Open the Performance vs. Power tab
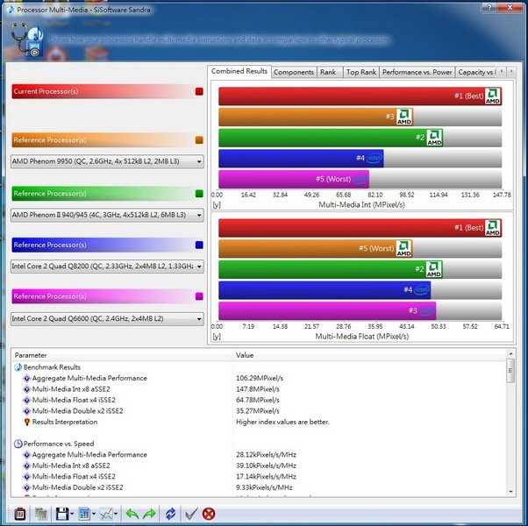 tap(417, 72)
